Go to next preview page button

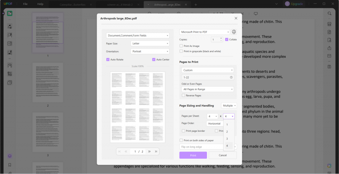pyautogui.click(x=149, y=152)
